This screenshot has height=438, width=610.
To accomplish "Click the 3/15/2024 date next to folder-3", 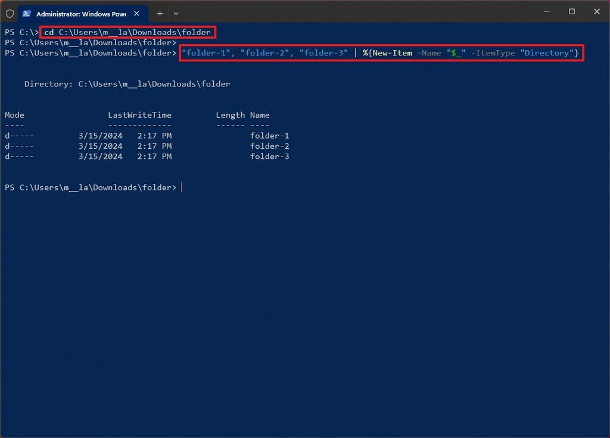I will tap(101, 157).
